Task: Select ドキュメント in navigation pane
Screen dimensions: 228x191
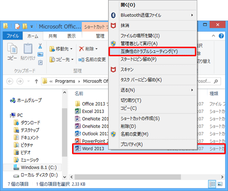Action: (26, 138)
